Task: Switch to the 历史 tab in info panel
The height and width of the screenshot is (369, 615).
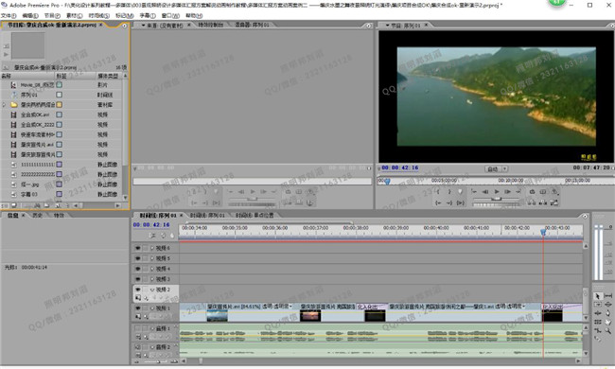Action: point(37,216)
